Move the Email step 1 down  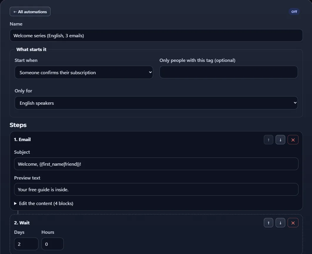[x=280, y=140]
